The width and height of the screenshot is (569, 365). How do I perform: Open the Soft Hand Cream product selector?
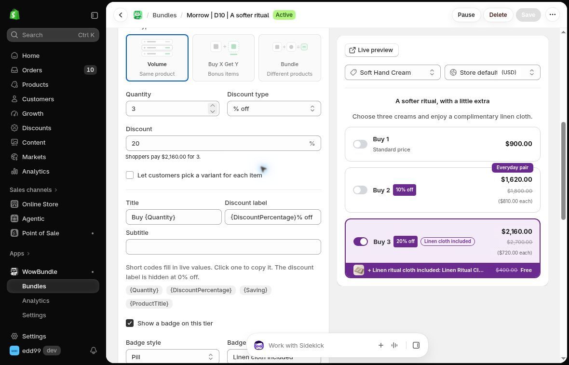tap(393, 72)
